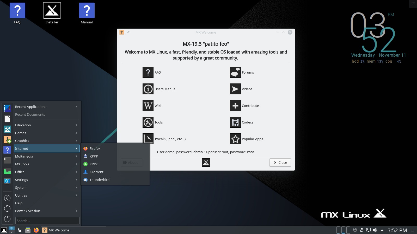Launch KPPP from Internet submenu
417x234 pixels.
point(115,156)
